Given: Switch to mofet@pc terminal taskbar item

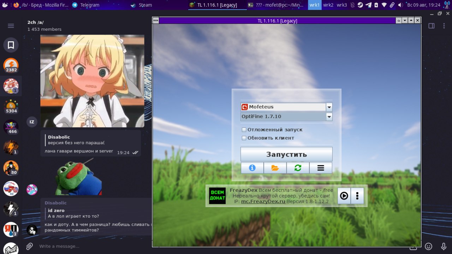Looking at the screenshot, I should (x=275, y=5).
